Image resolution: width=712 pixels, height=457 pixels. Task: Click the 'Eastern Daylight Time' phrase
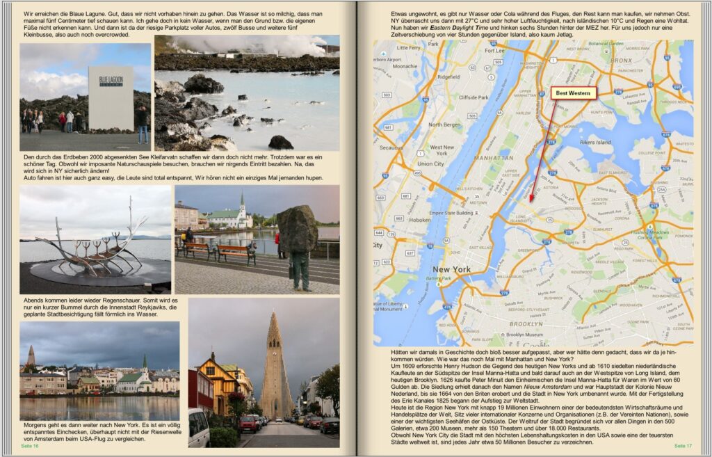coord(459,28)
